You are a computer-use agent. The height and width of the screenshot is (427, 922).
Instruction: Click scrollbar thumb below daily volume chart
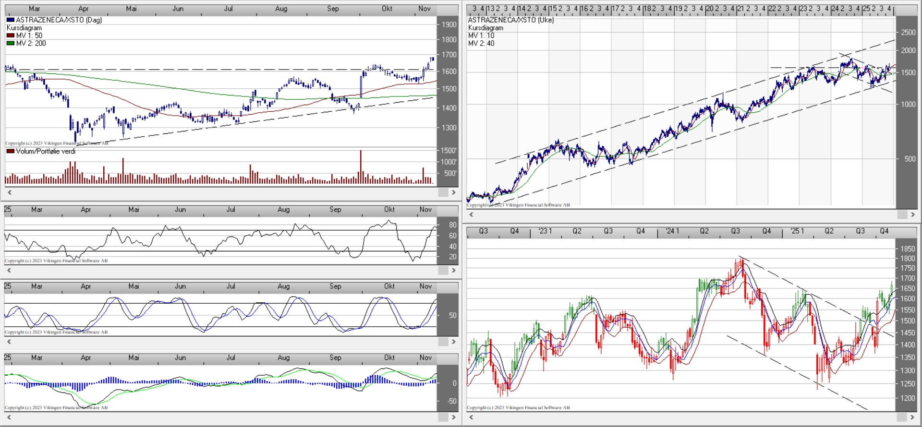pyautogui.click(x=443, y=192)
